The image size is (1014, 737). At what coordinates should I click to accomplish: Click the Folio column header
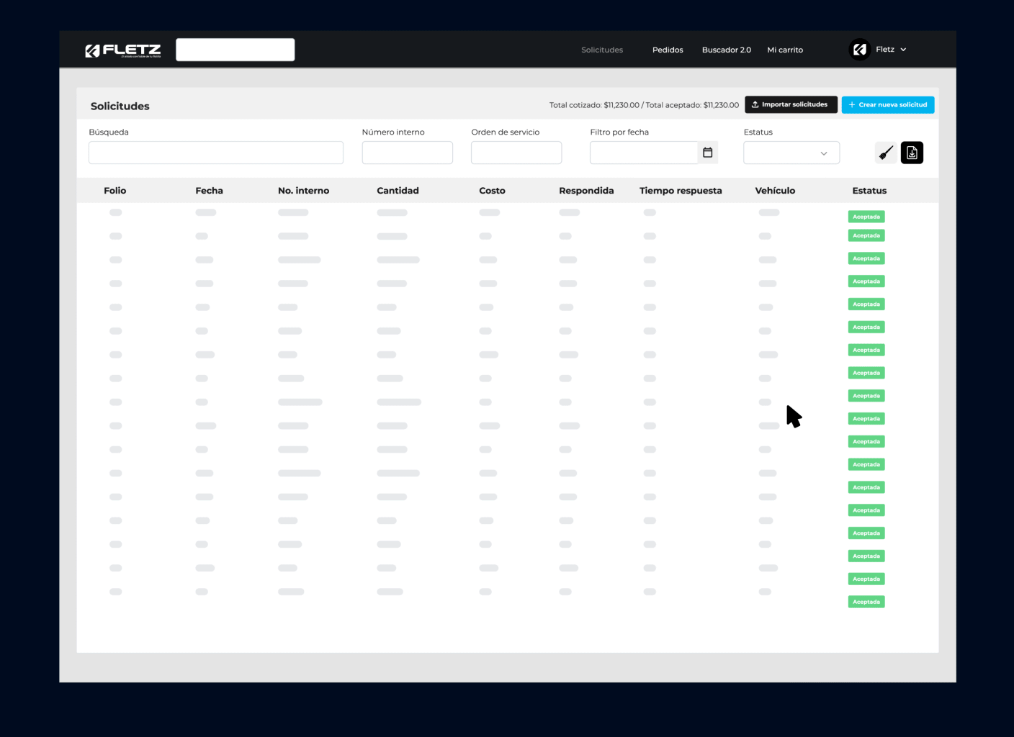click(115, 191)
